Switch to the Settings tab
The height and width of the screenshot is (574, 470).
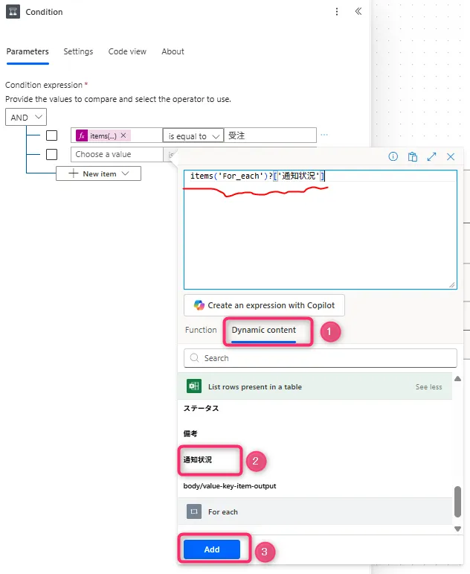pyautogui.click(x=78, y=51)
